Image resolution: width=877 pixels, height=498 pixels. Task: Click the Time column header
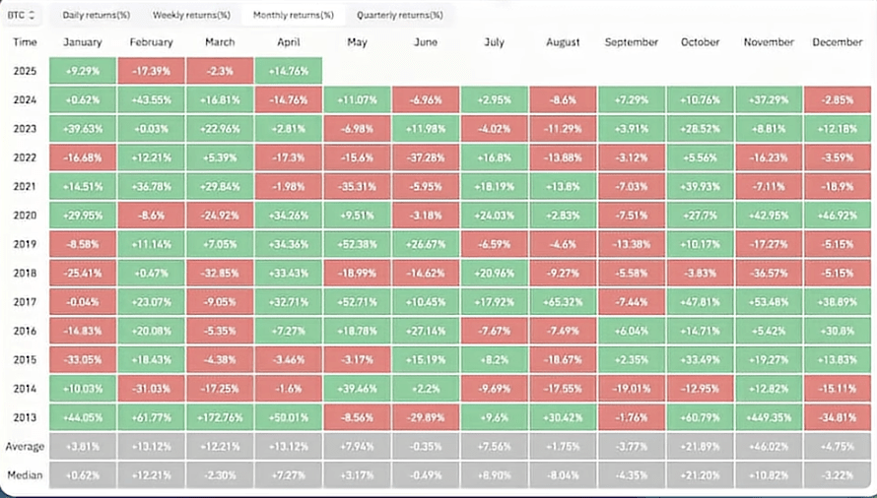point(26,43)
